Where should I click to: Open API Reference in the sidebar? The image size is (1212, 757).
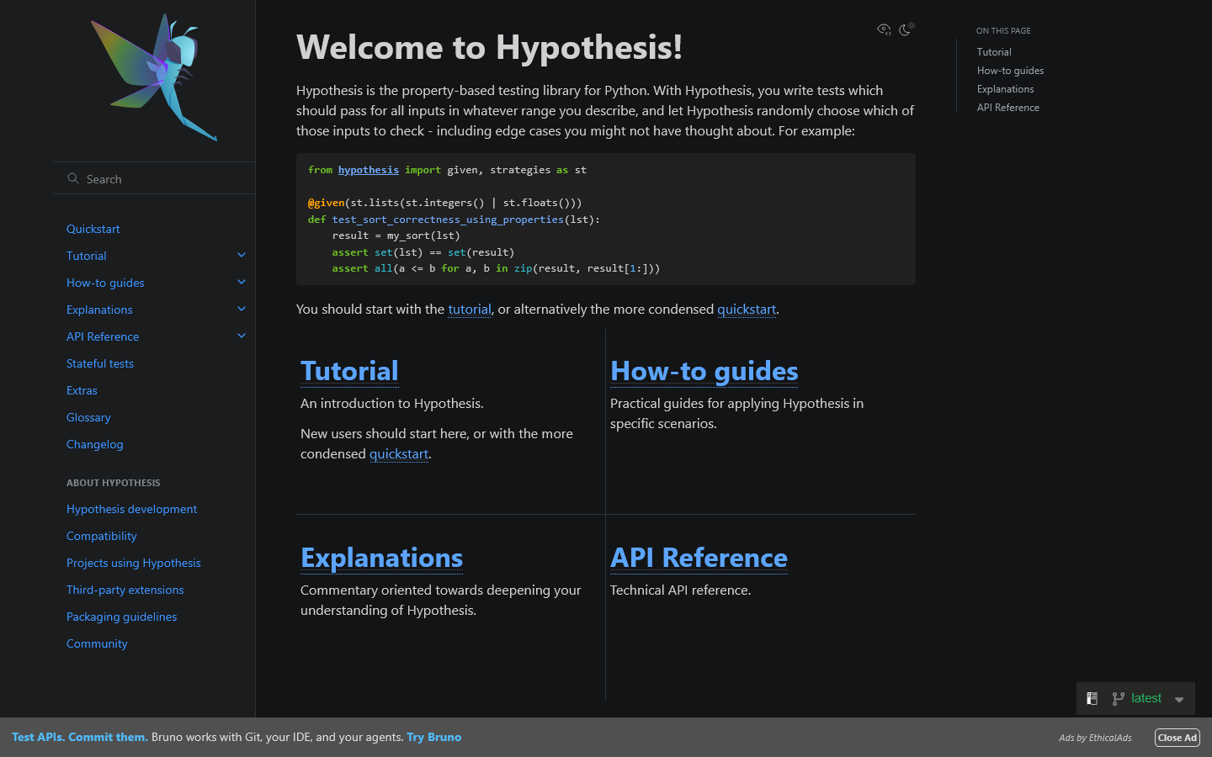click(x=103, y=336)
